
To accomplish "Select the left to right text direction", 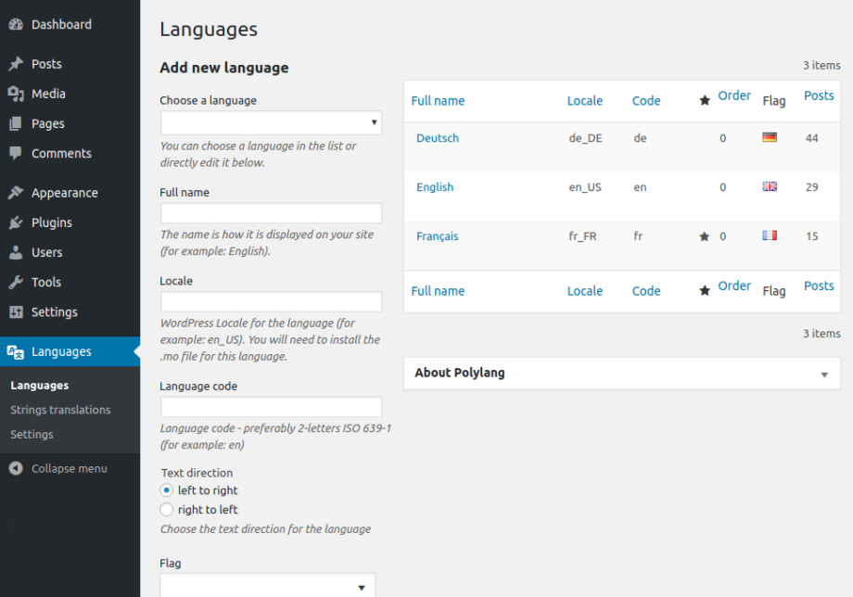I will point(167,490).
